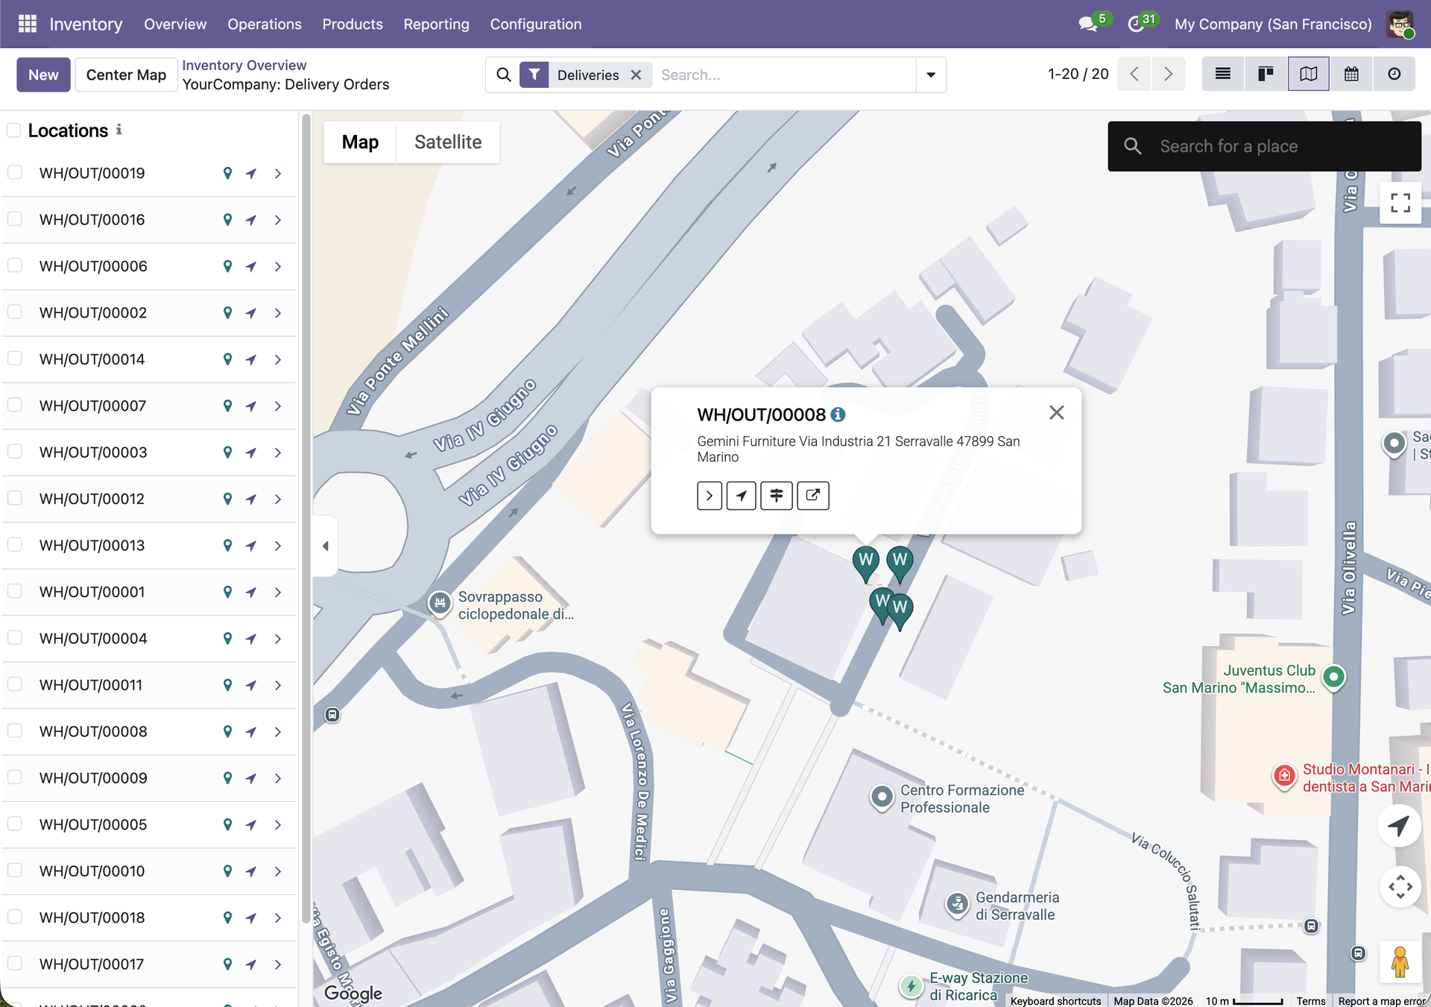Click the New button
The width and height of the screenshot is (1431, 1007).
43,75
